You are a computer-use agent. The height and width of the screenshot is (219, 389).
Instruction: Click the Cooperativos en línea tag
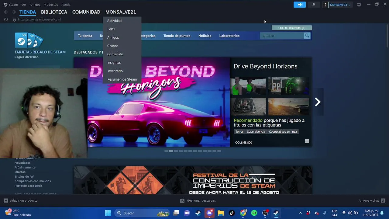click(x=283, y=131)
